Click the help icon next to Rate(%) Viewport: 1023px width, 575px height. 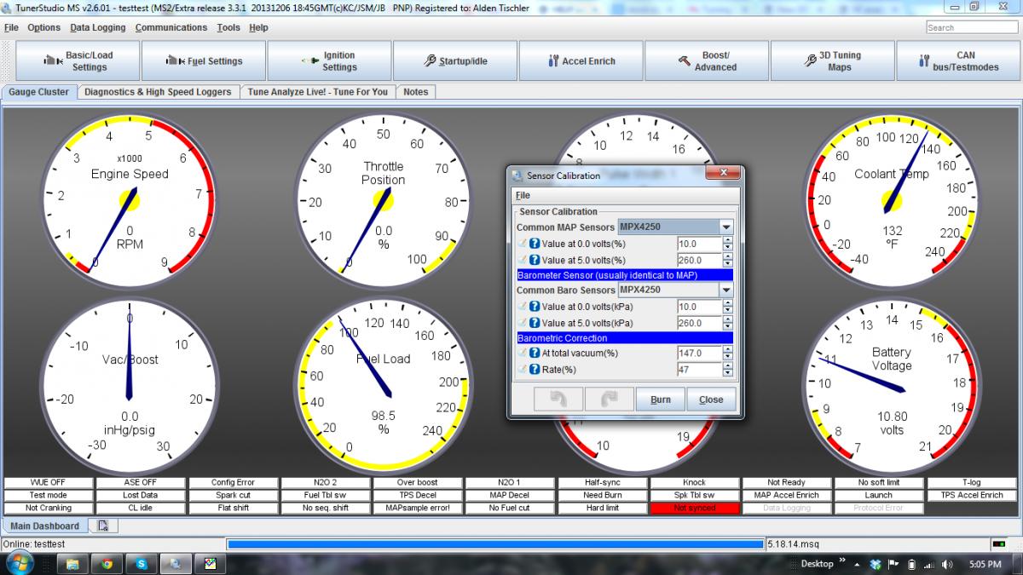coord(535,370)
